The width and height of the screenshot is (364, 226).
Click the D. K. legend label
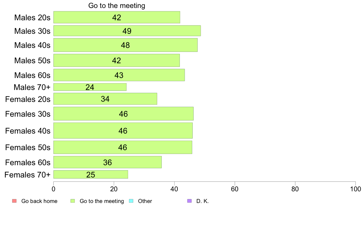pyautogui.click(x=203, y=201)
